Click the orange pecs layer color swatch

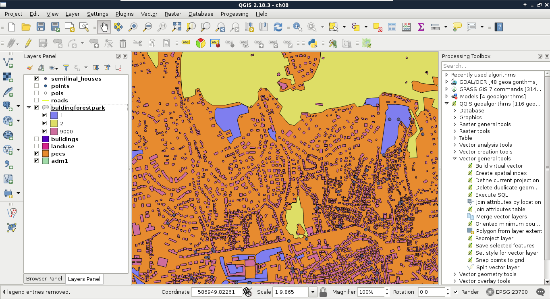pos(46,154)
